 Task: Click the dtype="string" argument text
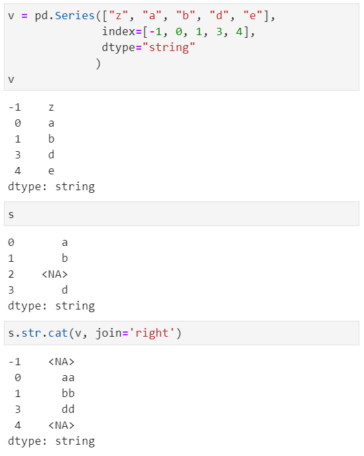tap(148, 48)
